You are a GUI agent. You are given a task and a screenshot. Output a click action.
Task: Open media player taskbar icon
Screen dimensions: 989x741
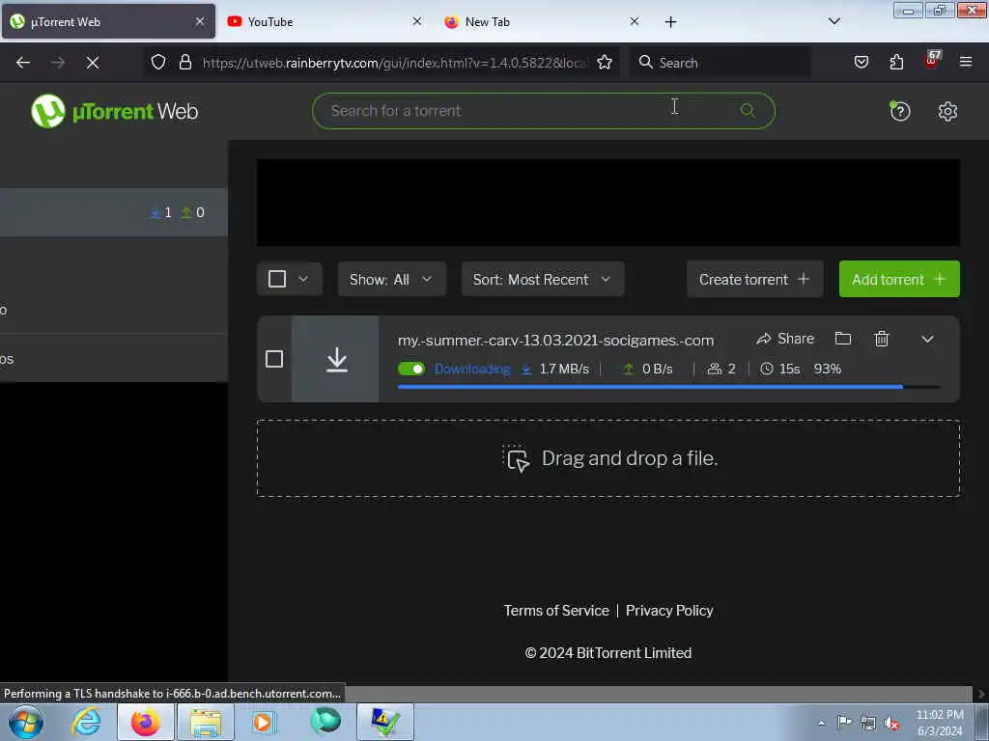coord(265,722)
